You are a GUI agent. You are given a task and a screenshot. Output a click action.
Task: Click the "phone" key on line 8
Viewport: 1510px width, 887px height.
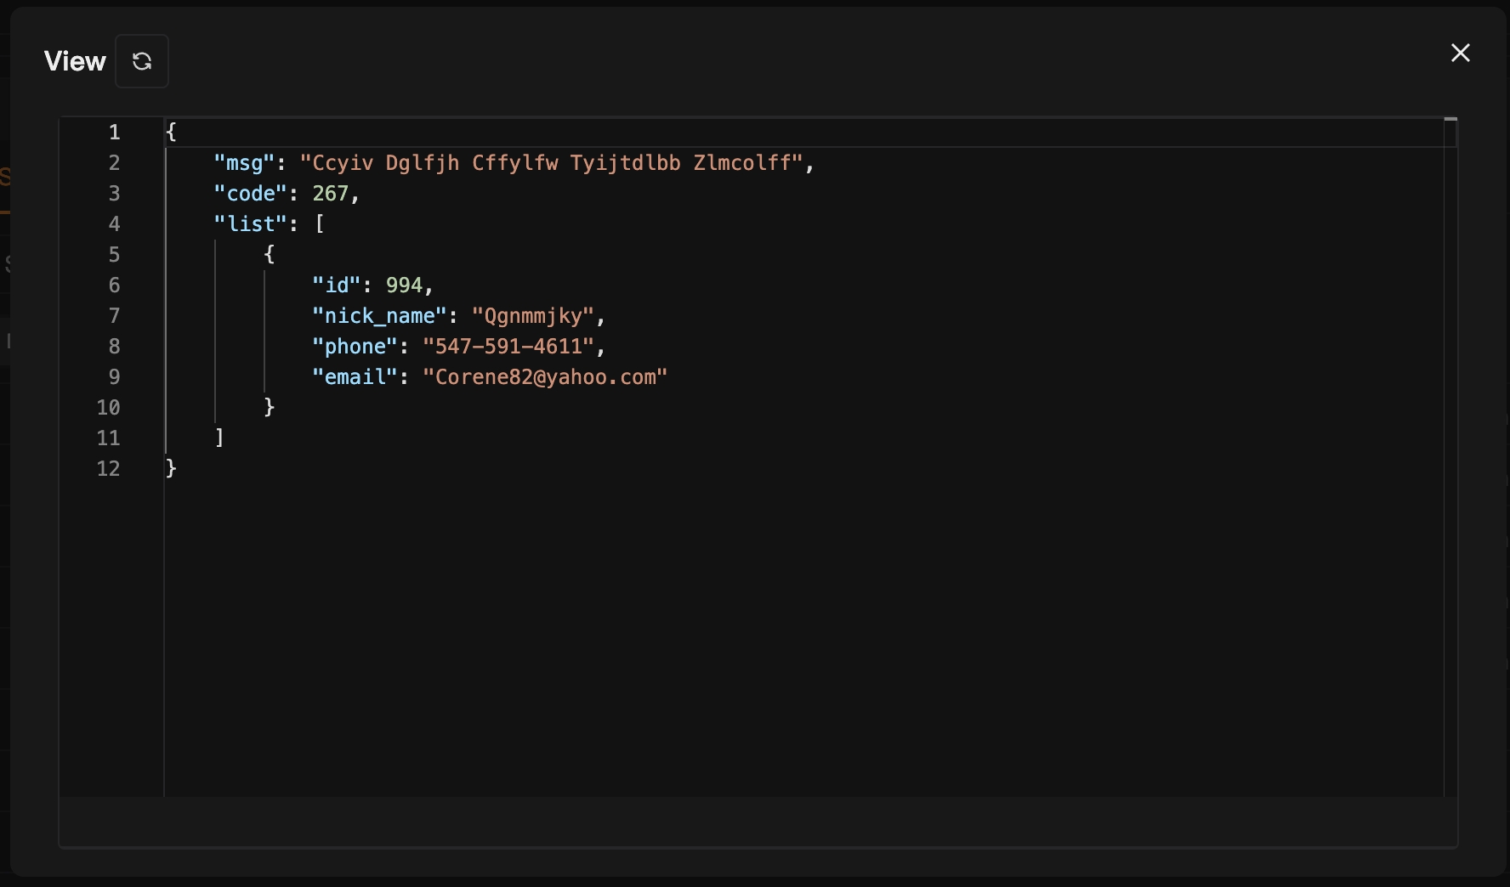coord(355,347)
